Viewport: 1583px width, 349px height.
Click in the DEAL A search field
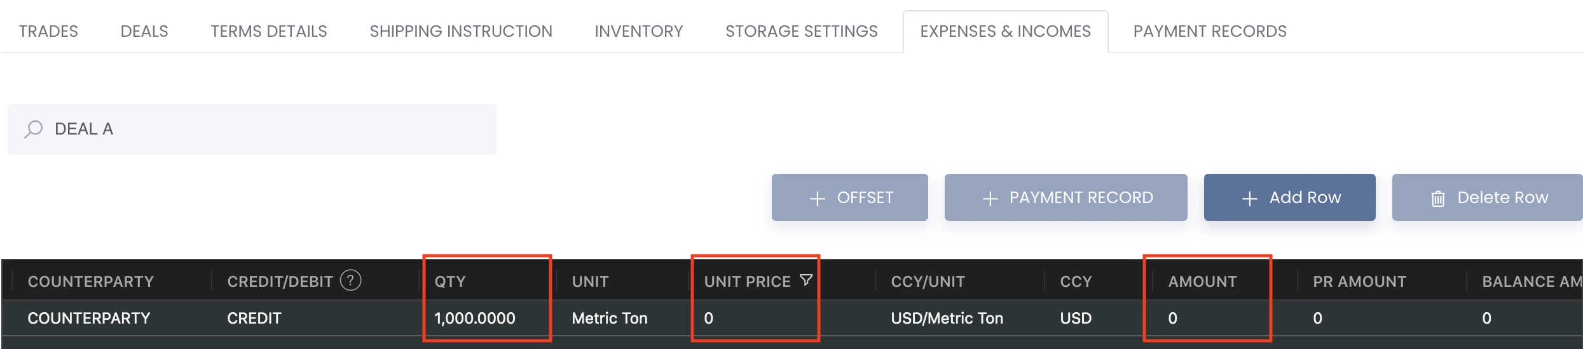tap(252, 129)
